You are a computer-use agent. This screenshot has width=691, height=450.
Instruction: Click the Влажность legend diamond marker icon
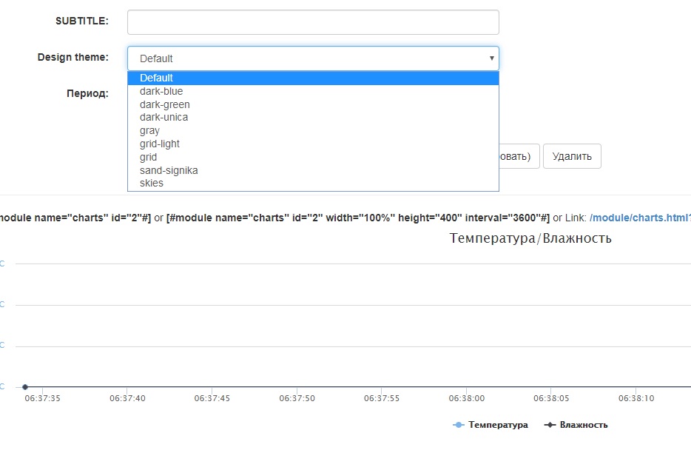550,425
